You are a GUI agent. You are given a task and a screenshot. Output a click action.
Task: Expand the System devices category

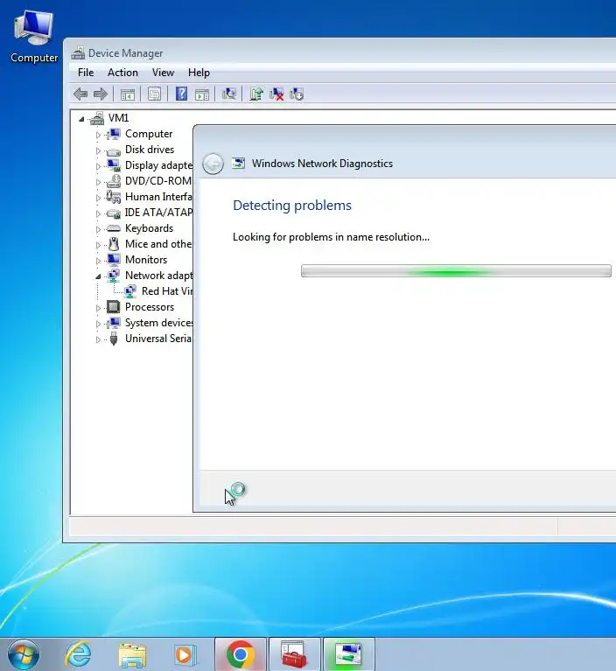98,324
